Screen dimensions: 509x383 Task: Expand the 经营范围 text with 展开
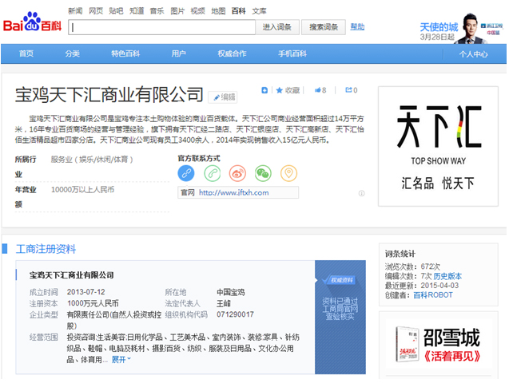click(121, 359)
